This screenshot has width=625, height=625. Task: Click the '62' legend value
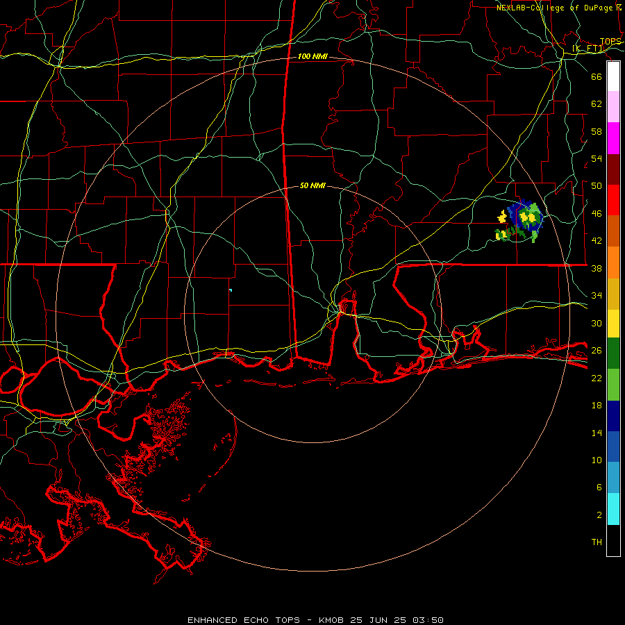[597, 103]
